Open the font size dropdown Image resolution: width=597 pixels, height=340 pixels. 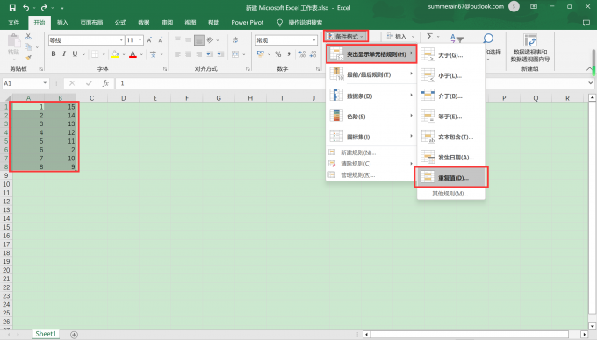140,40
